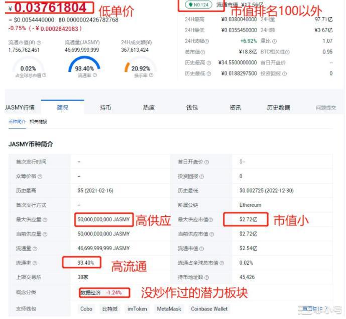The image size is (346, 319).
Task: Click the 问题提交 link
Action: tap(326, 108)
